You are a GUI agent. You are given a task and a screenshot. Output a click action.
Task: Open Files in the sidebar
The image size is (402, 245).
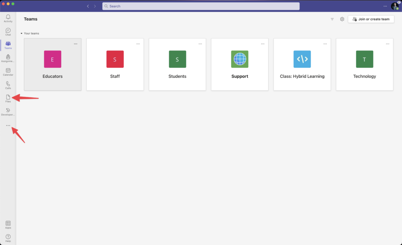click(8, 99)
